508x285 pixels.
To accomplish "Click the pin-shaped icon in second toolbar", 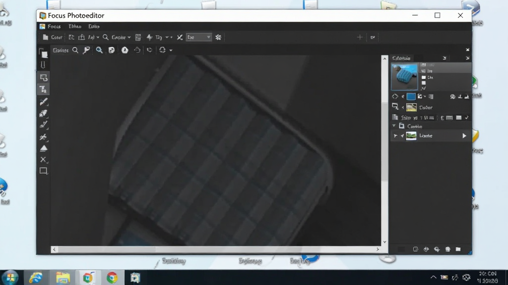I will [x=86, y=50].
